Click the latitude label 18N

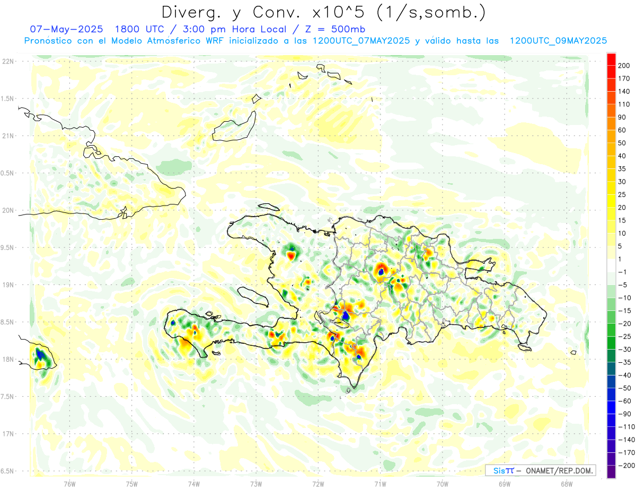(x=8, y=359)
